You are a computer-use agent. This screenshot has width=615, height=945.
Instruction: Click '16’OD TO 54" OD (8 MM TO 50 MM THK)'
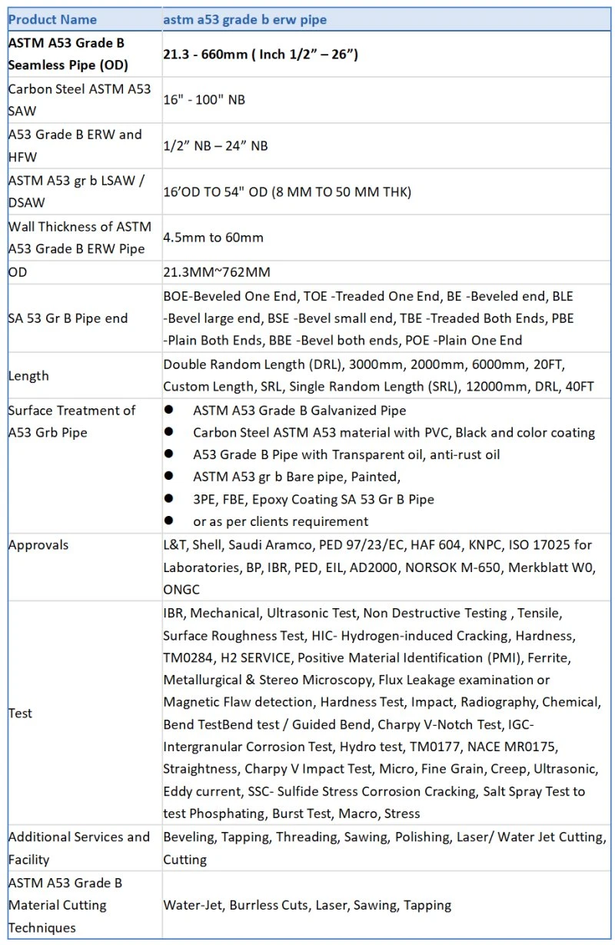[x=287, y=191]
